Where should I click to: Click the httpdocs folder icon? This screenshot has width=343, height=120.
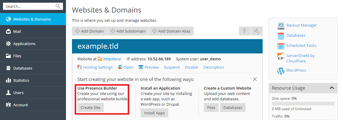click(100, 59)
